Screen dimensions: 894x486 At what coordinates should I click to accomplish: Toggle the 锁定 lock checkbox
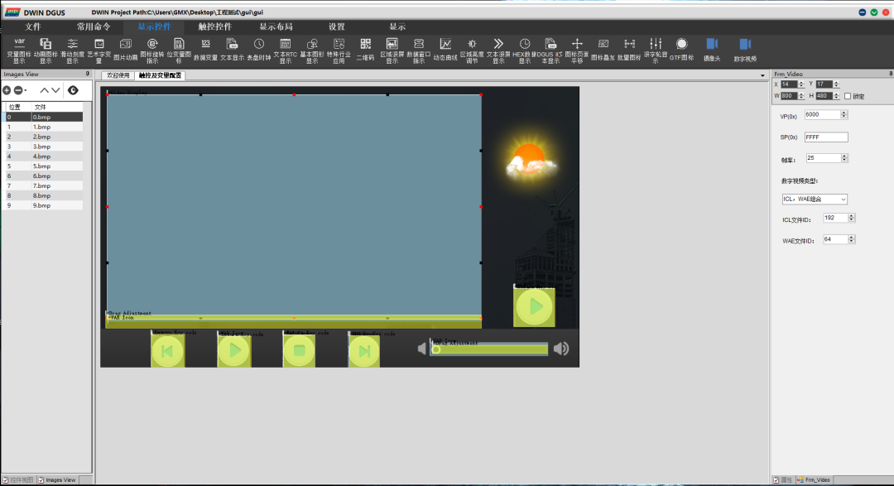point(848,96)
